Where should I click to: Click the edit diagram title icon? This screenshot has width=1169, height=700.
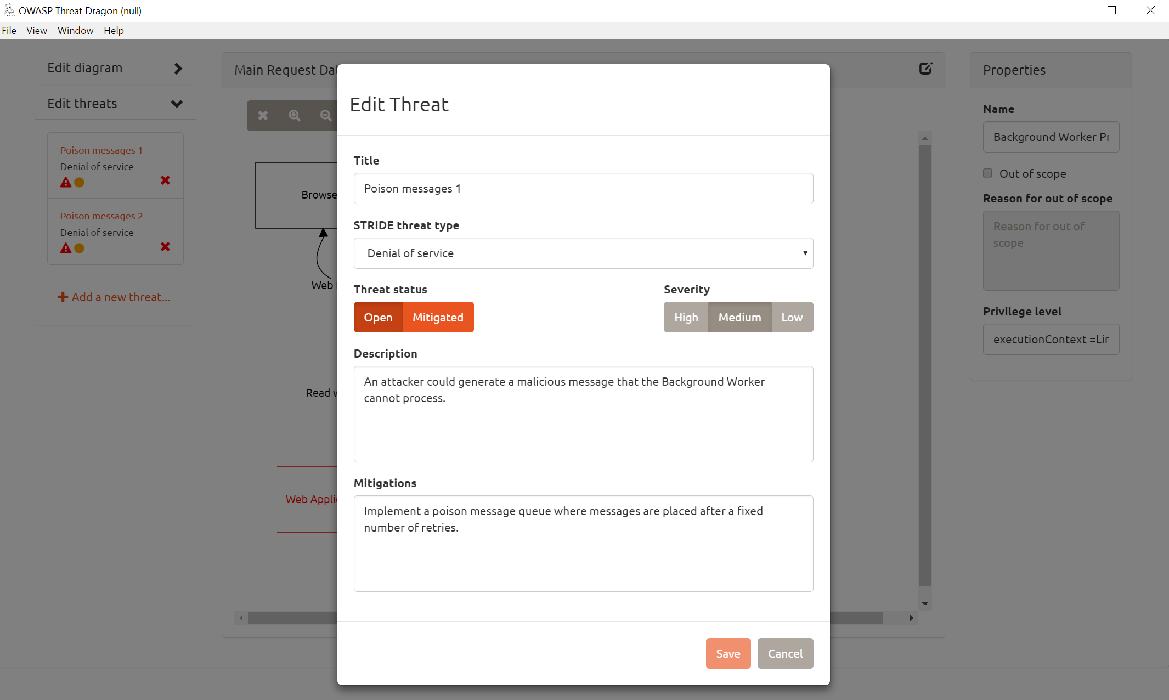[925, 69]
